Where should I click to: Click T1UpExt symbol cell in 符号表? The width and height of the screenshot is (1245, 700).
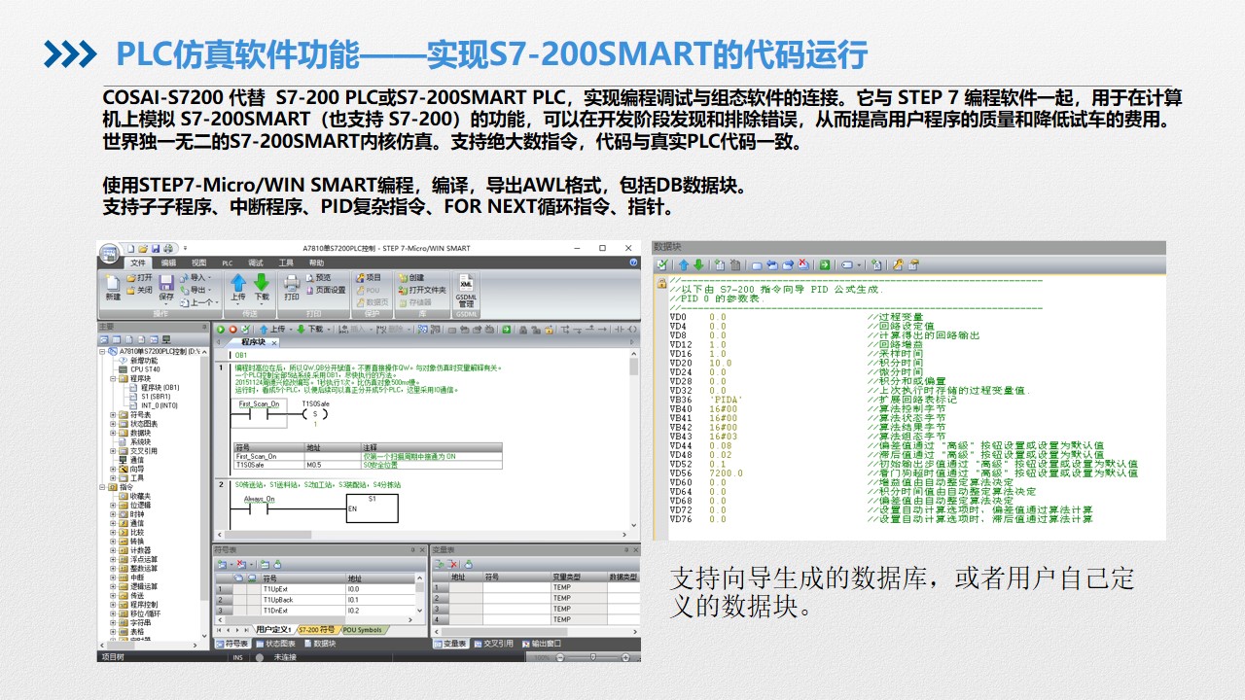(x=302, y=589)
